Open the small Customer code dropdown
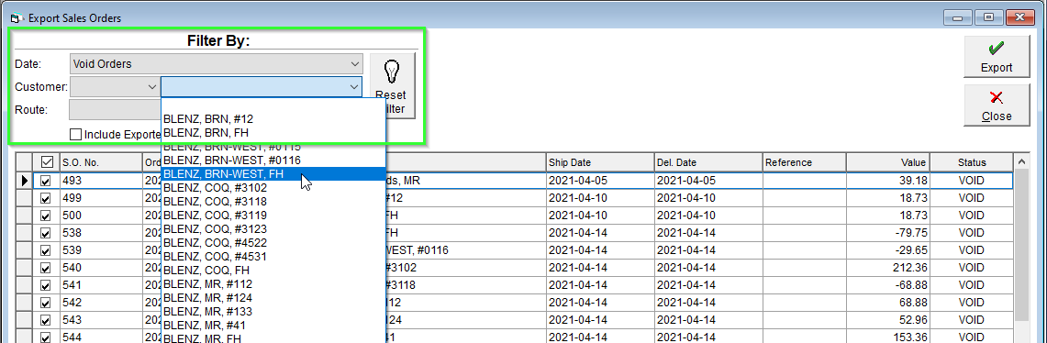The height and width of the screenshot is (343, 1047). (114, 87)
